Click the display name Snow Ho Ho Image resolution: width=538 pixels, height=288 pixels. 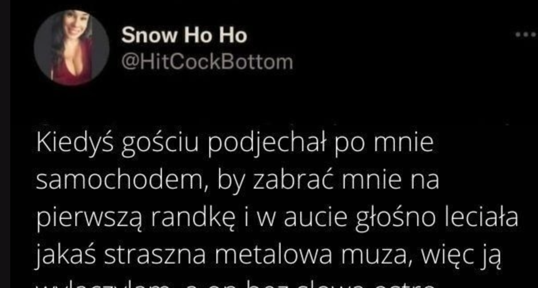184,36
